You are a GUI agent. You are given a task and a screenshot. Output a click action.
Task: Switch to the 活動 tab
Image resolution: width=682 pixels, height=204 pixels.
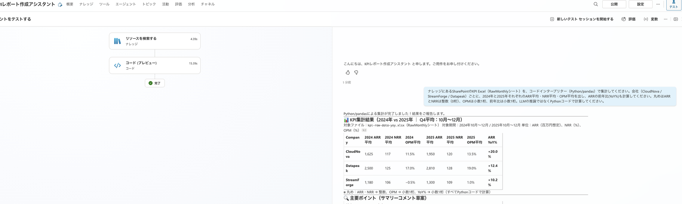coord(165,4)
